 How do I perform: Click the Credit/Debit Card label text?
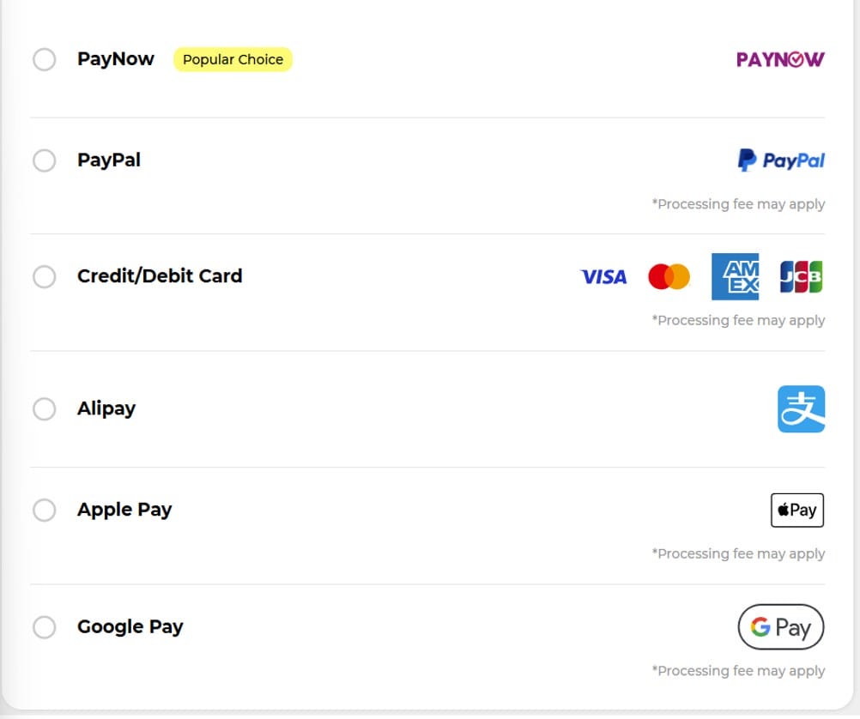click(x=160, y=276)
